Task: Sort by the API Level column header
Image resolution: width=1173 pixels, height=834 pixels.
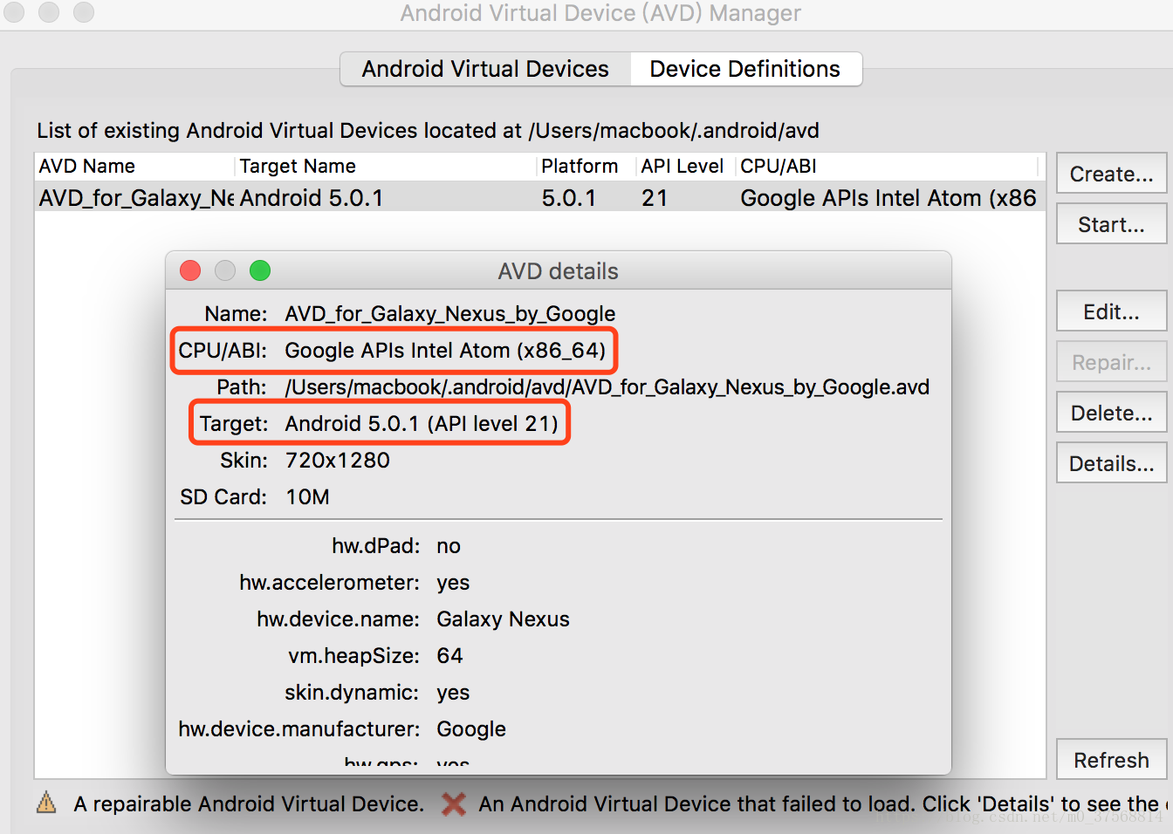Action: (x=685, y=166)
